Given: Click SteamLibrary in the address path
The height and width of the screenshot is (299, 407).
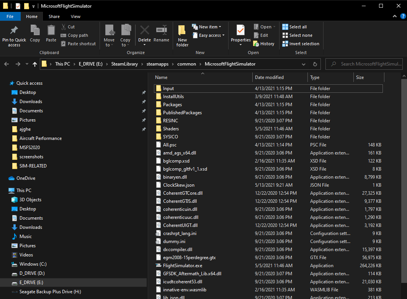Looking at the screenshot, I should pyautogui.click(x=124, y=64).
